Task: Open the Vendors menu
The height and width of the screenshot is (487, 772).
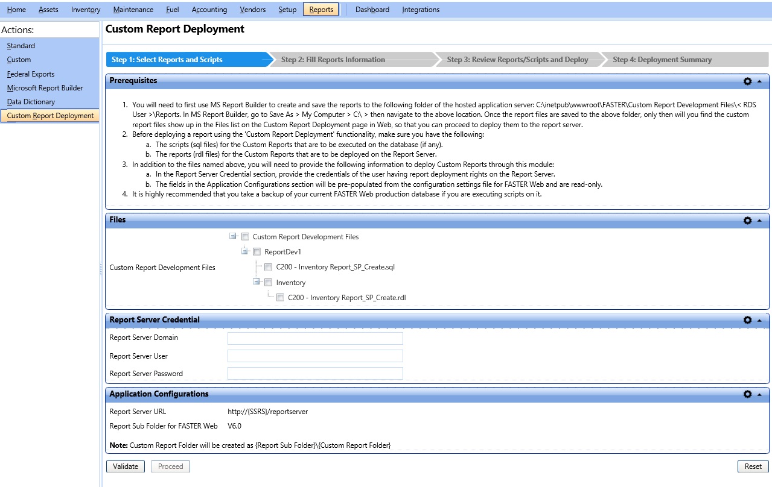Action: click(x=253, y=10)
